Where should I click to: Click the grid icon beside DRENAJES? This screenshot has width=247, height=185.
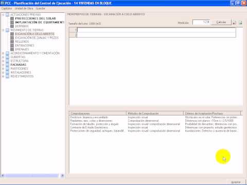[x=12, y=49]
